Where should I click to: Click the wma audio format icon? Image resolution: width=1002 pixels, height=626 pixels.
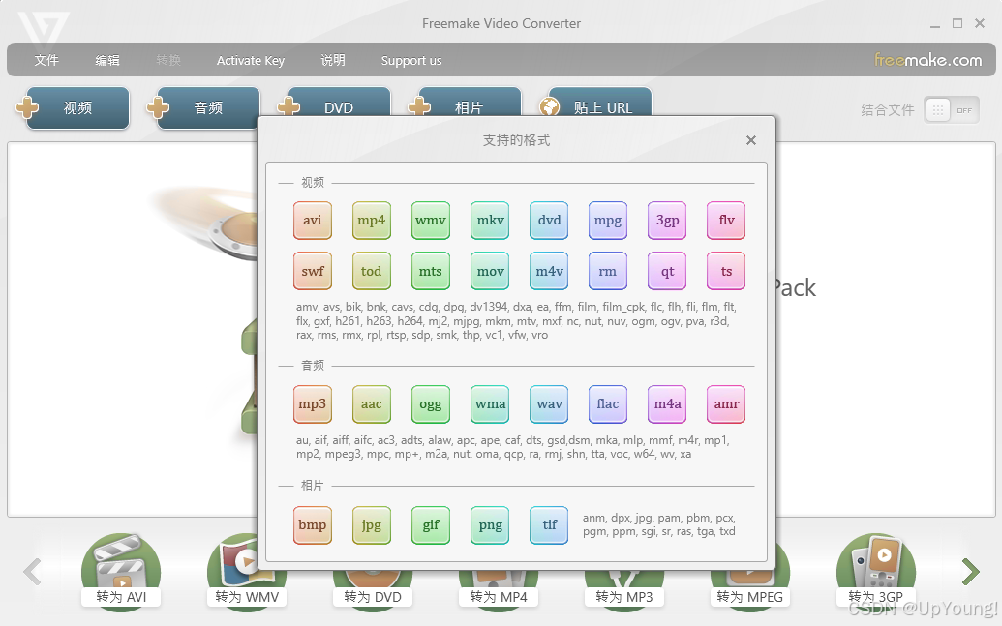pos(490,404)
